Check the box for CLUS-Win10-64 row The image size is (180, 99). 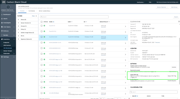(x=42, y=37)
